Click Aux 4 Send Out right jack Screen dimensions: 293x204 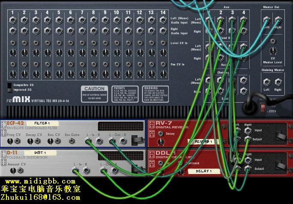(x=244, y=31)
